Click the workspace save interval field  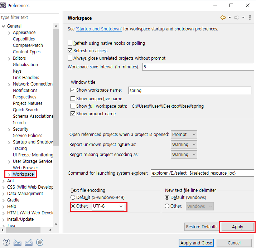tap(198, 67)
